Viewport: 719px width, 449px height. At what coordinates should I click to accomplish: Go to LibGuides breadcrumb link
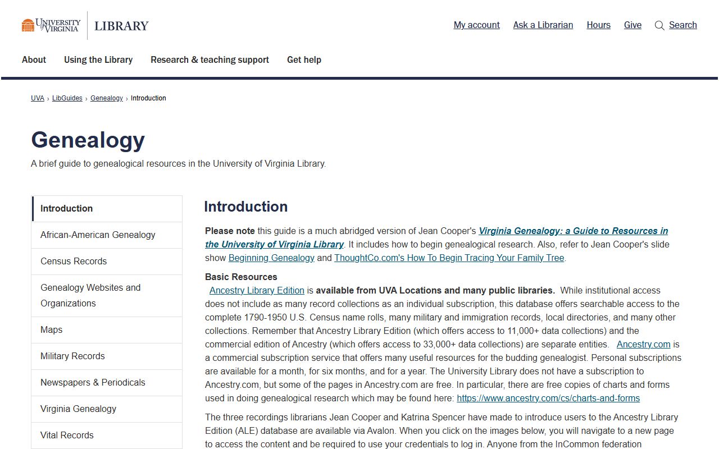pos(67,98)
